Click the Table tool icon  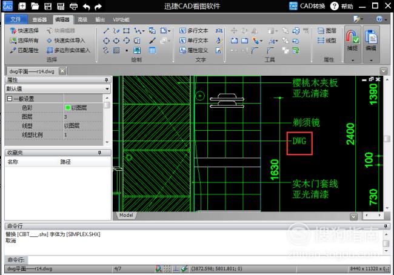coord(152,50)
